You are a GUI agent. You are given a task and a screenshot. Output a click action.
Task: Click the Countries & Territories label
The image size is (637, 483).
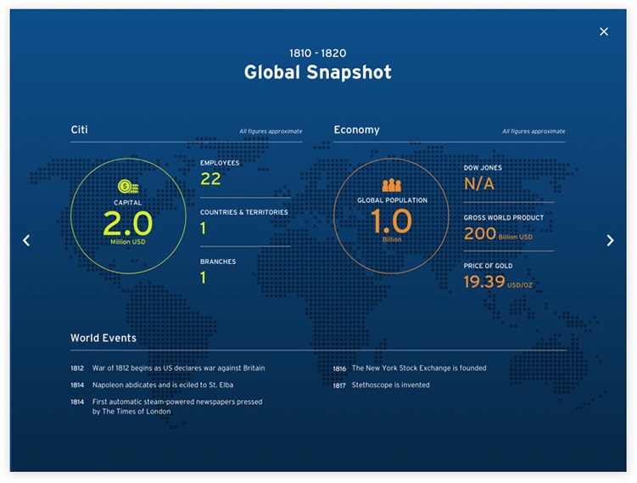[x=243, y=212]
